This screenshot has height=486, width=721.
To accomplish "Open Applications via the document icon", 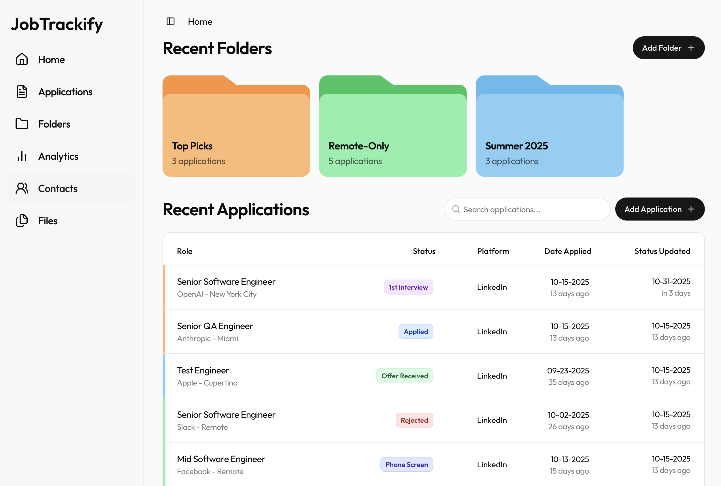I will click(22, 92).
